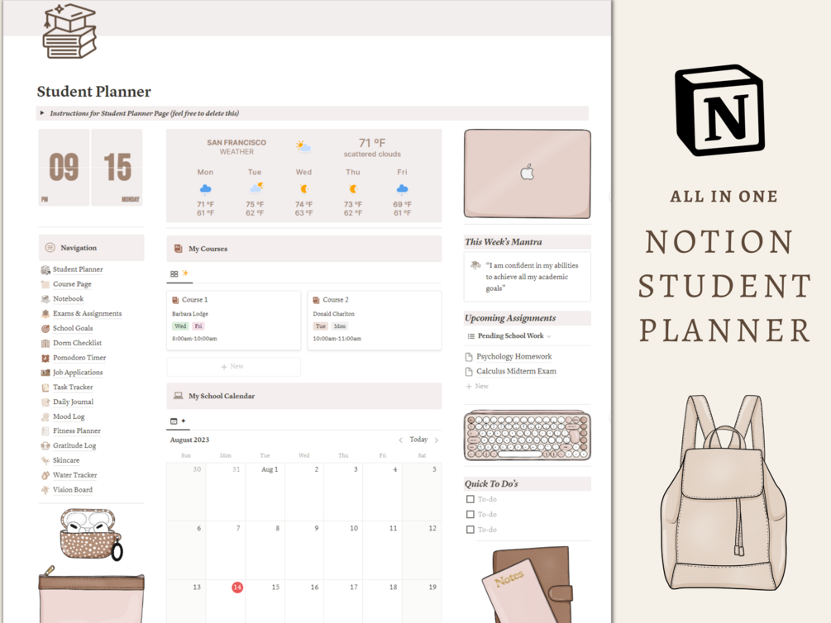The height and width of the screenshot is (623, 831).
Task: Click the Notebook sidebar icon
Action: click(x=45, y=299)
